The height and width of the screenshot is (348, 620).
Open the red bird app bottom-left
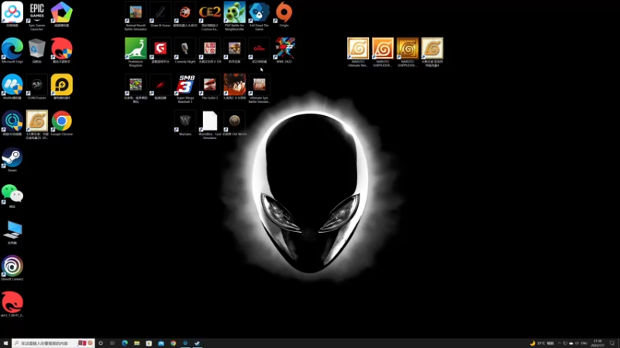click(x=12, y=305)
